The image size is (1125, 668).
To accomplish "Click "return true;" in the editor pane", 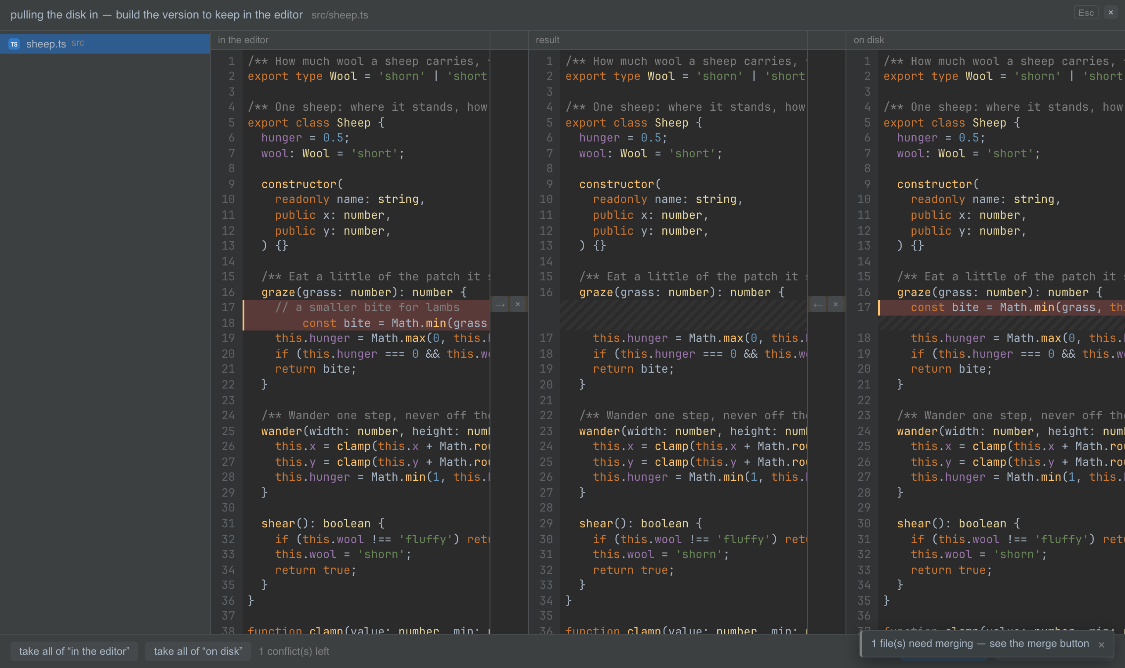I will click(x=316, y=570).
